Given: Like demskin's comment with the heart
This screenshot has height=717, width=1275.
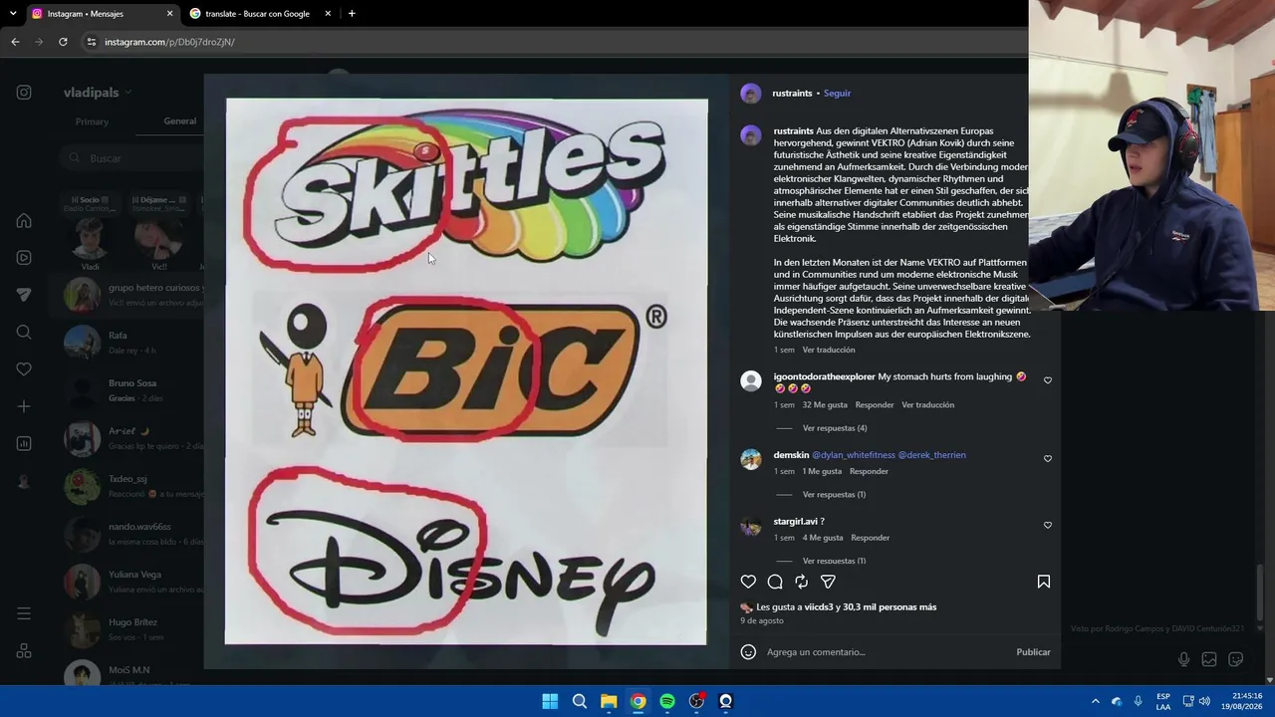Looking at the screenshot, I should coord(1048,458).
